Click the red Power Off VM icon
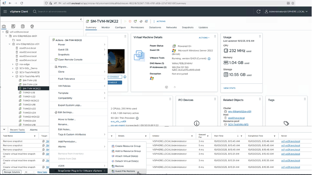312x175 pixels. (x=130, y=21)
